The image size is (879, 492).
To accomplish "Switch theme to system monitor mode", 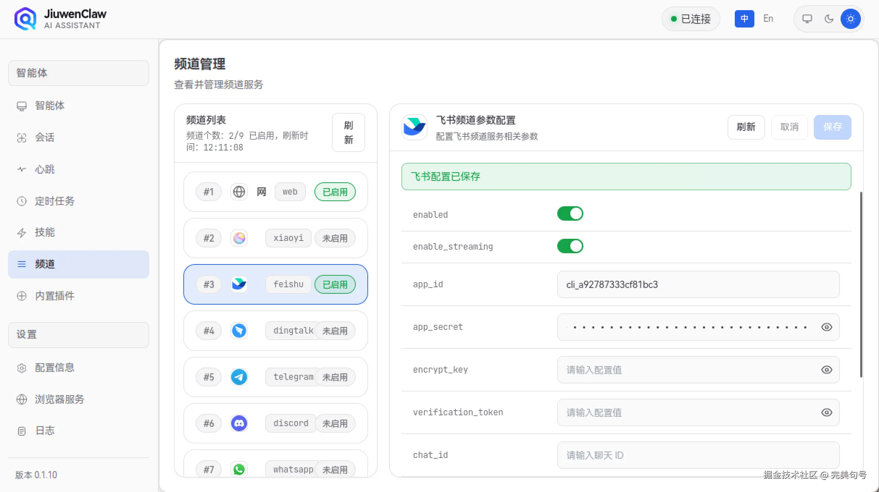I will (807, 19).
